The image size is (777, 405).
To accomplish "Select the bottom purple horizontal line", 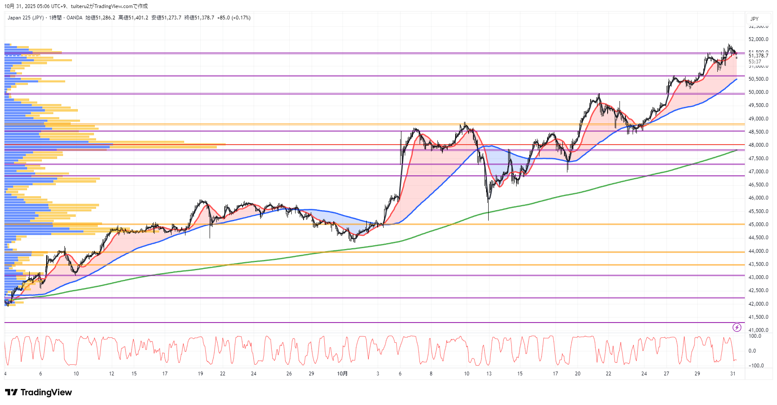I will pos(381,323).
